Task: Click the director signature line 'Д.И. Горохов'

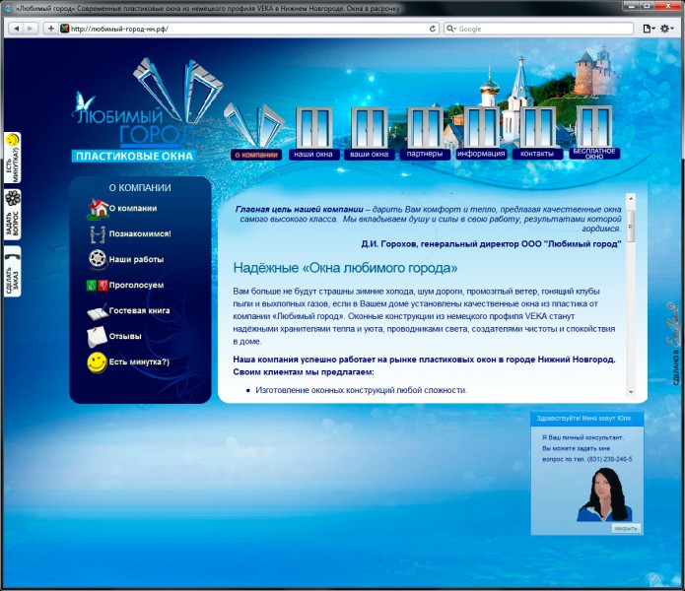Action: coord(491,244)
